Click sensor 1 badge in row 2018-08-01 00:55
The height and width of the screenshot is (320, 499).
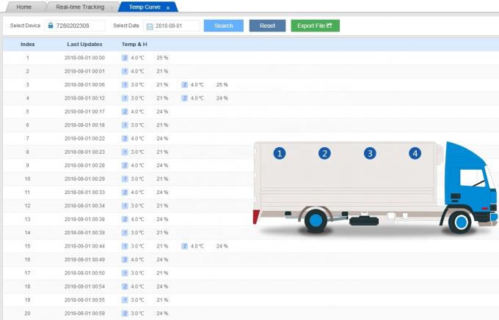[125, 299]
